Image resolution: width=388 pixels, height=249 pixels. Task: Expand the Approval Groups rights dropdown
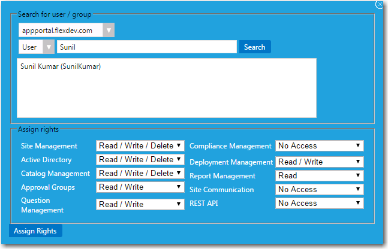click(x=140, y=187)
